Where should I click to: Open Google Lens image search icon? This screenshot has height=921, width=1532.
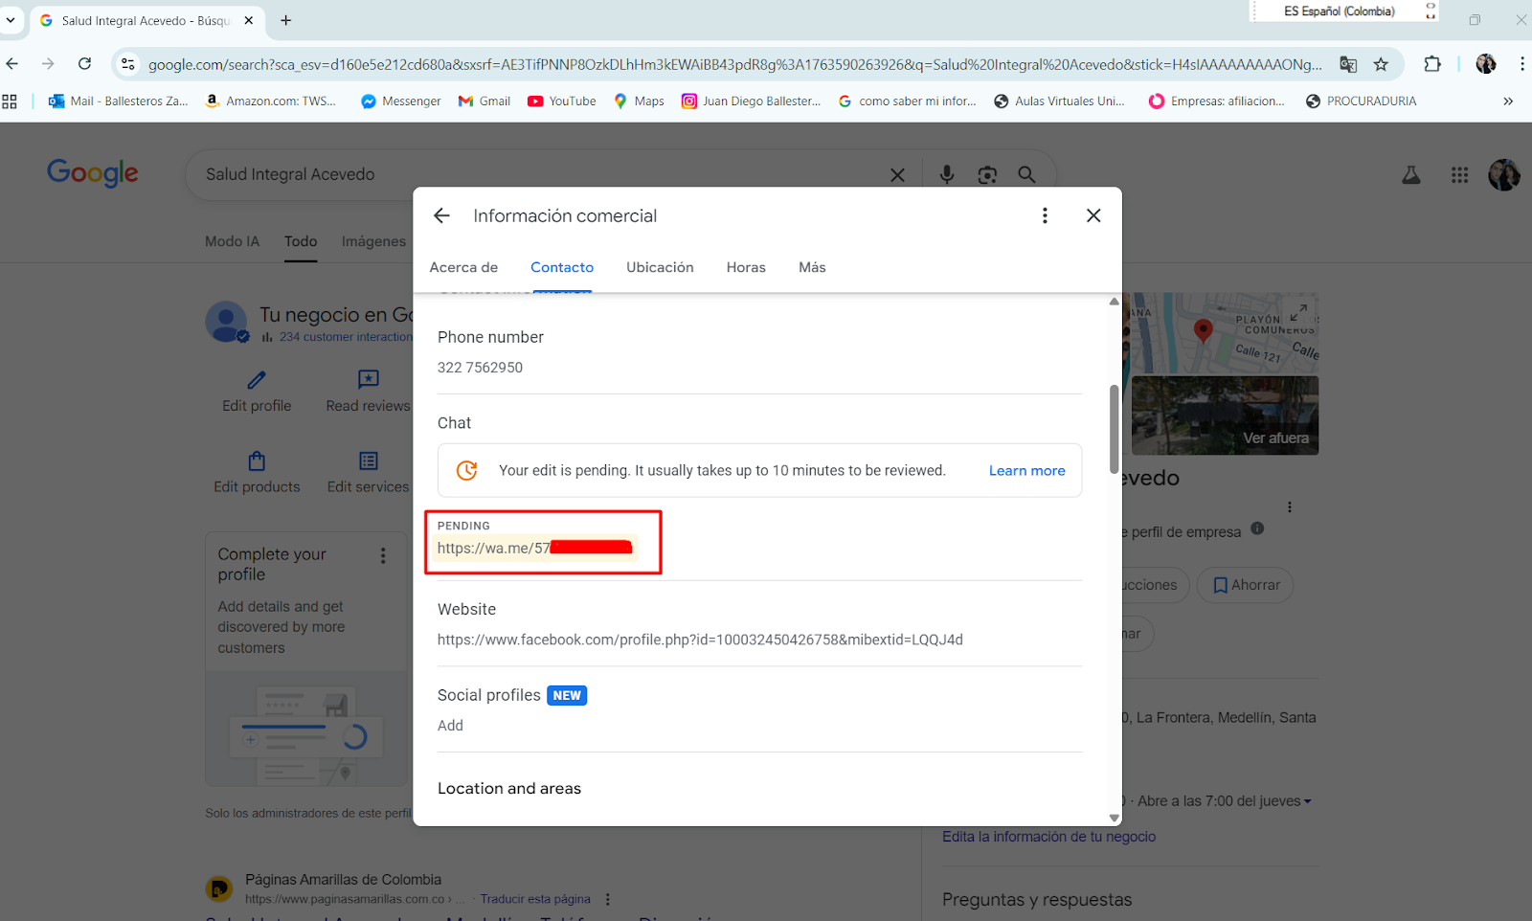(x=987, y=174)
